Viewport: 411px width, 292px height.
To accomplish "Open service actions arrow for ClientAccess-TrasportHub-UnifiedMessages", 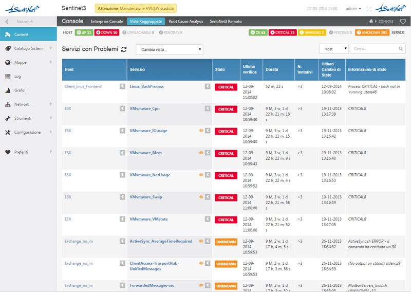I will [208, 263].
